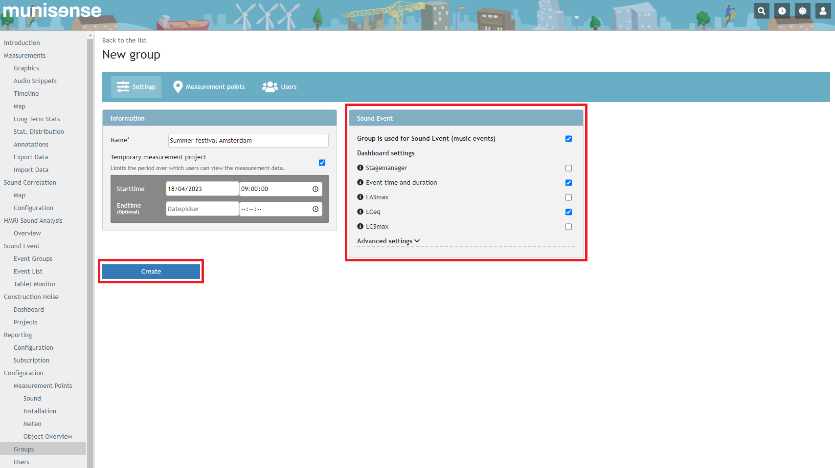
Task: Open the user profile icon
Action: point(823,11)
